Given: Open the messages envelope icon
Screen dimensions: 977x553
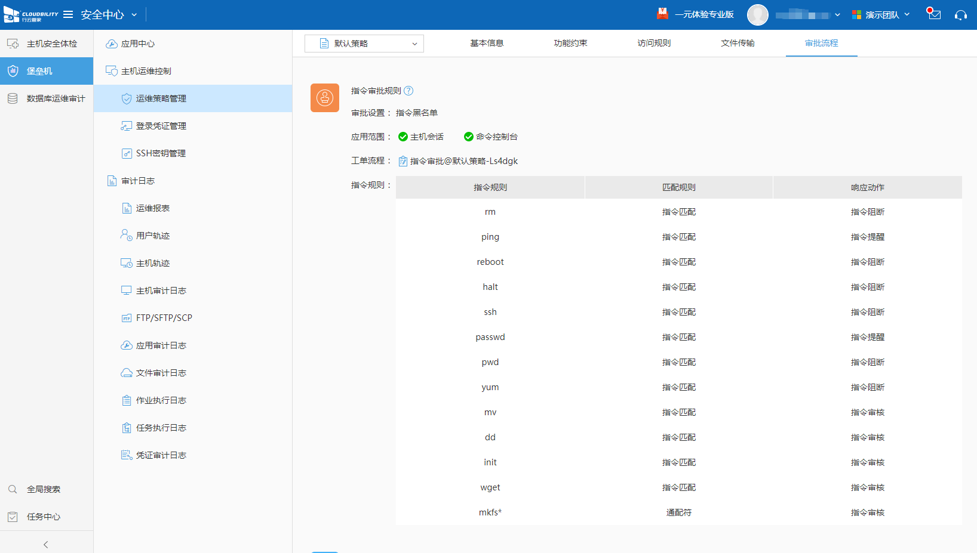Looking at the screenshot, I should coord(933,15).
